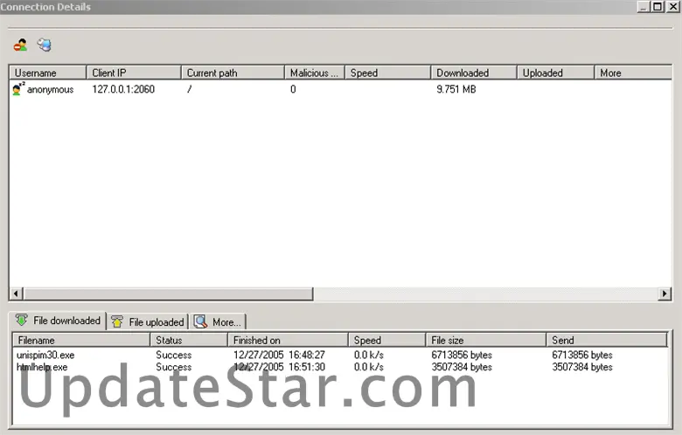Maximize the Connection Details window
Image resolution: width=682 pixels, height=435 pixels.
[x=658, y=6]
